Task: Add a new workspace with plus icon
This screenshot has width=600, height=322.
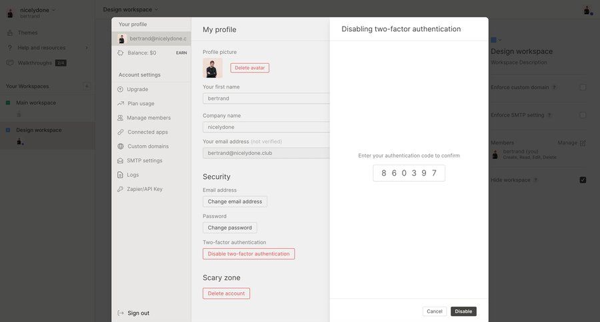Action: [87, 86]
